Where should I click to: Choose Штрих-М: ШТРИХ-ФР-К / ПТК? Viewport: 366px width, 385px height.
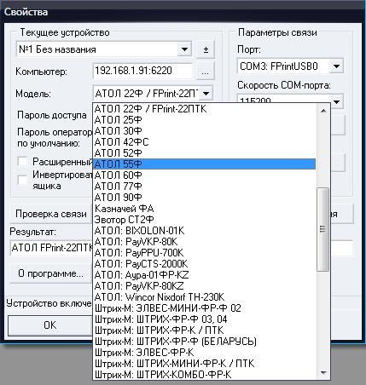tap(204, 330)
